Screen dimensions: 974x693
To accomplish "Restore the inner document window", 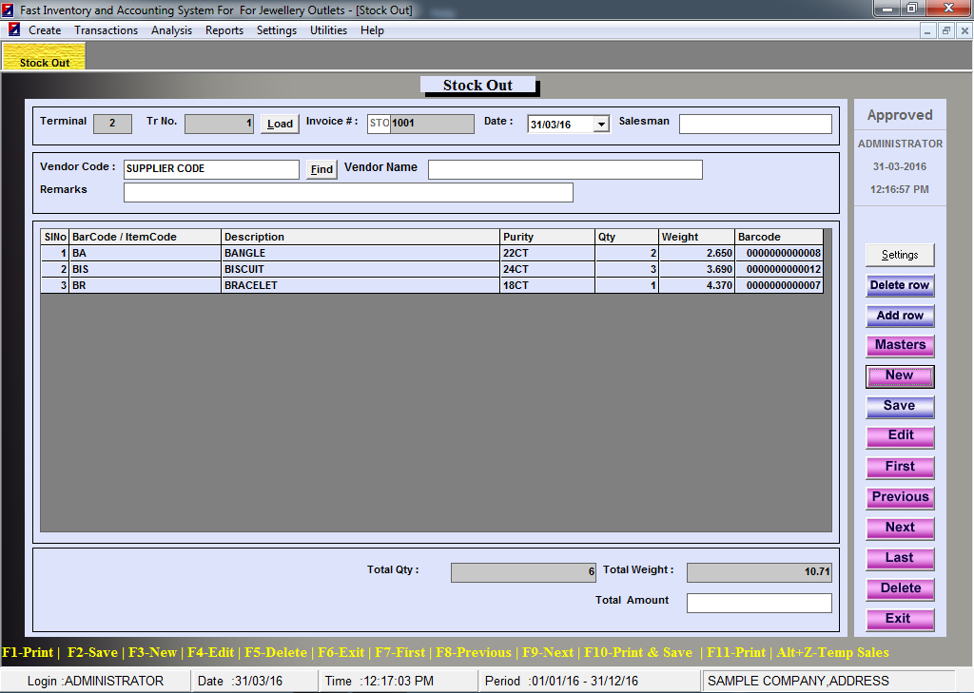I will pos(946,30).
